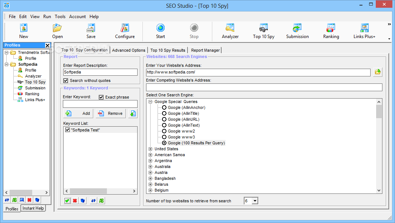Click the blue bucket icon in Profiles panel

37,200
